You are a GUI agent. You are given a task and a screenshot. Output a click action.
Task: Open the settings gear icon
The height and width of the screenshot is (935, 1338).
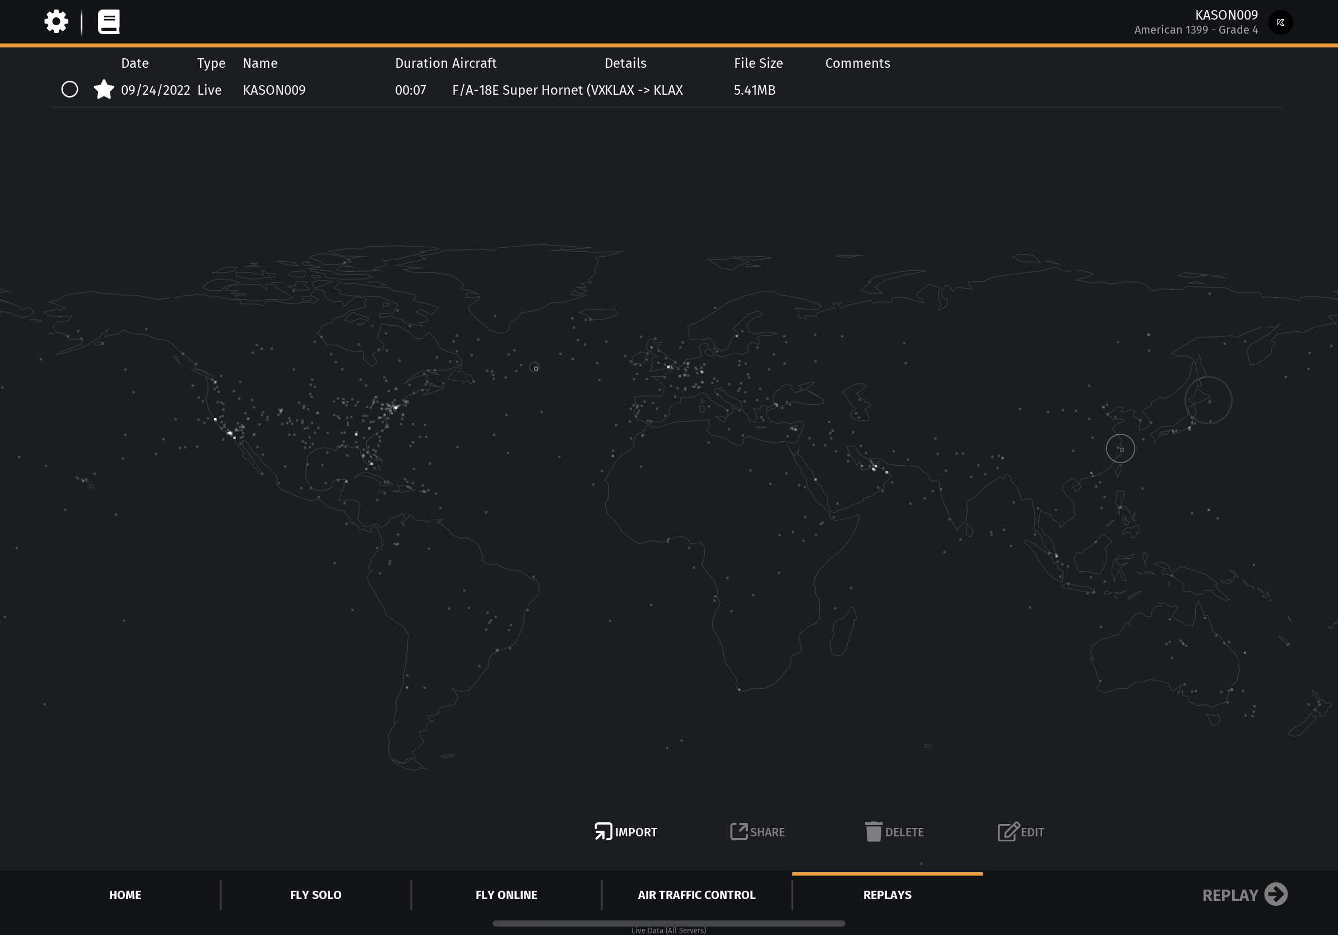pos(56,21)
